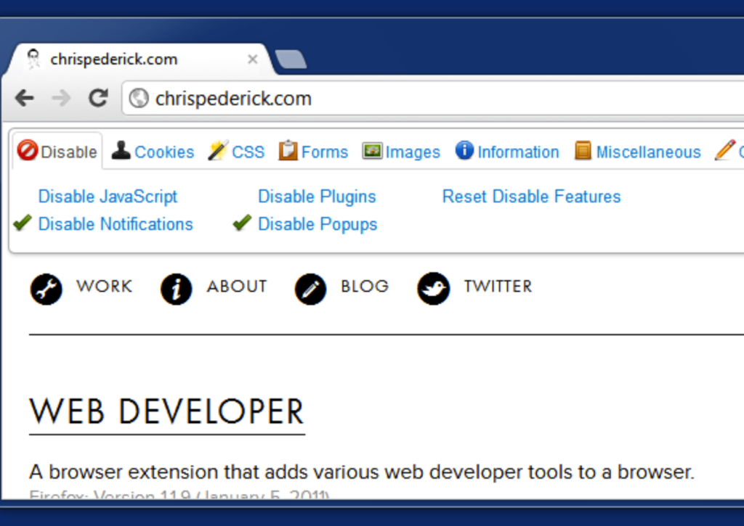Click the WEB DEVELOPER heading
The width and height of the screenshot is (744, 526).
[167, 411]
